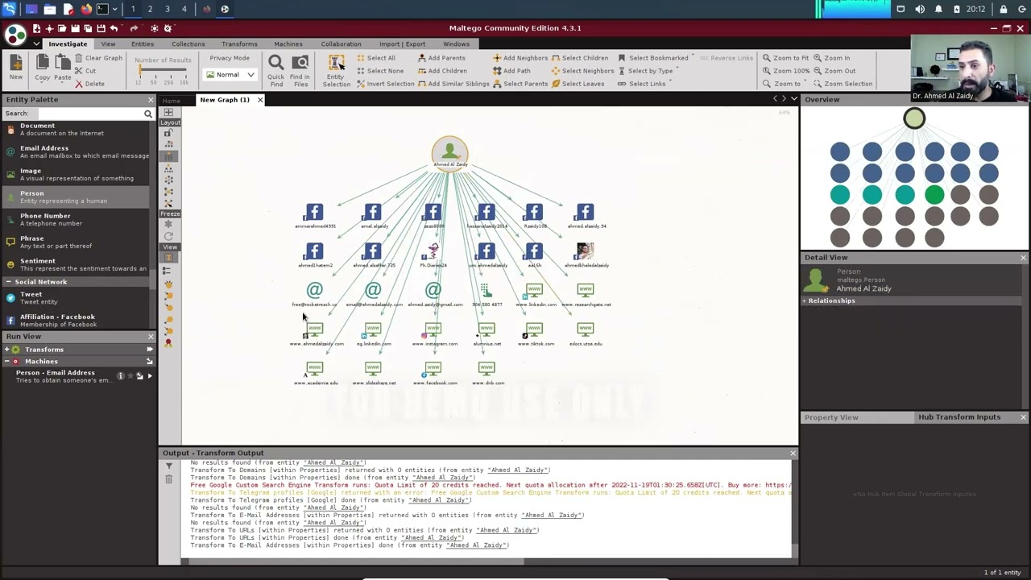Switch to the list view icon in the View sidebar
The width and height of the screenshot is (1031, 580).
click(x=168, y=271)
